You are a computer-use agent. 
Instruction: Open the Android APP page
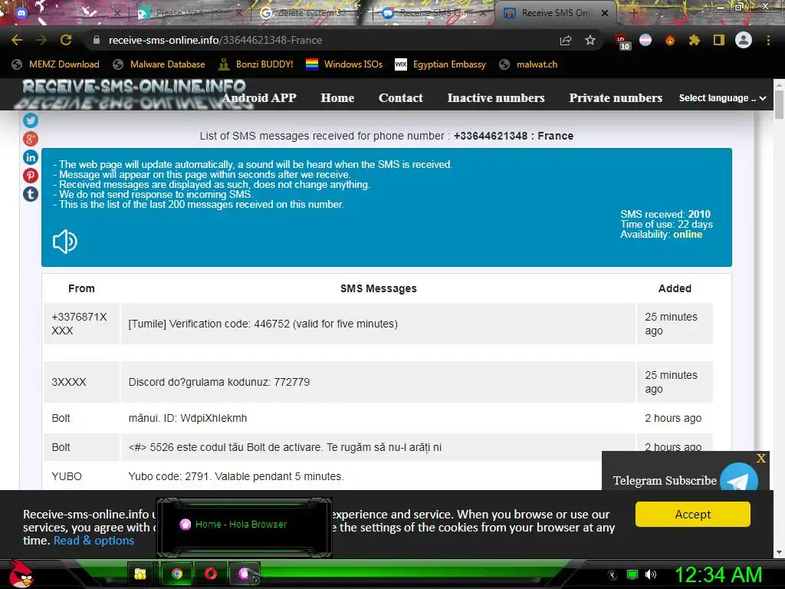259,97
